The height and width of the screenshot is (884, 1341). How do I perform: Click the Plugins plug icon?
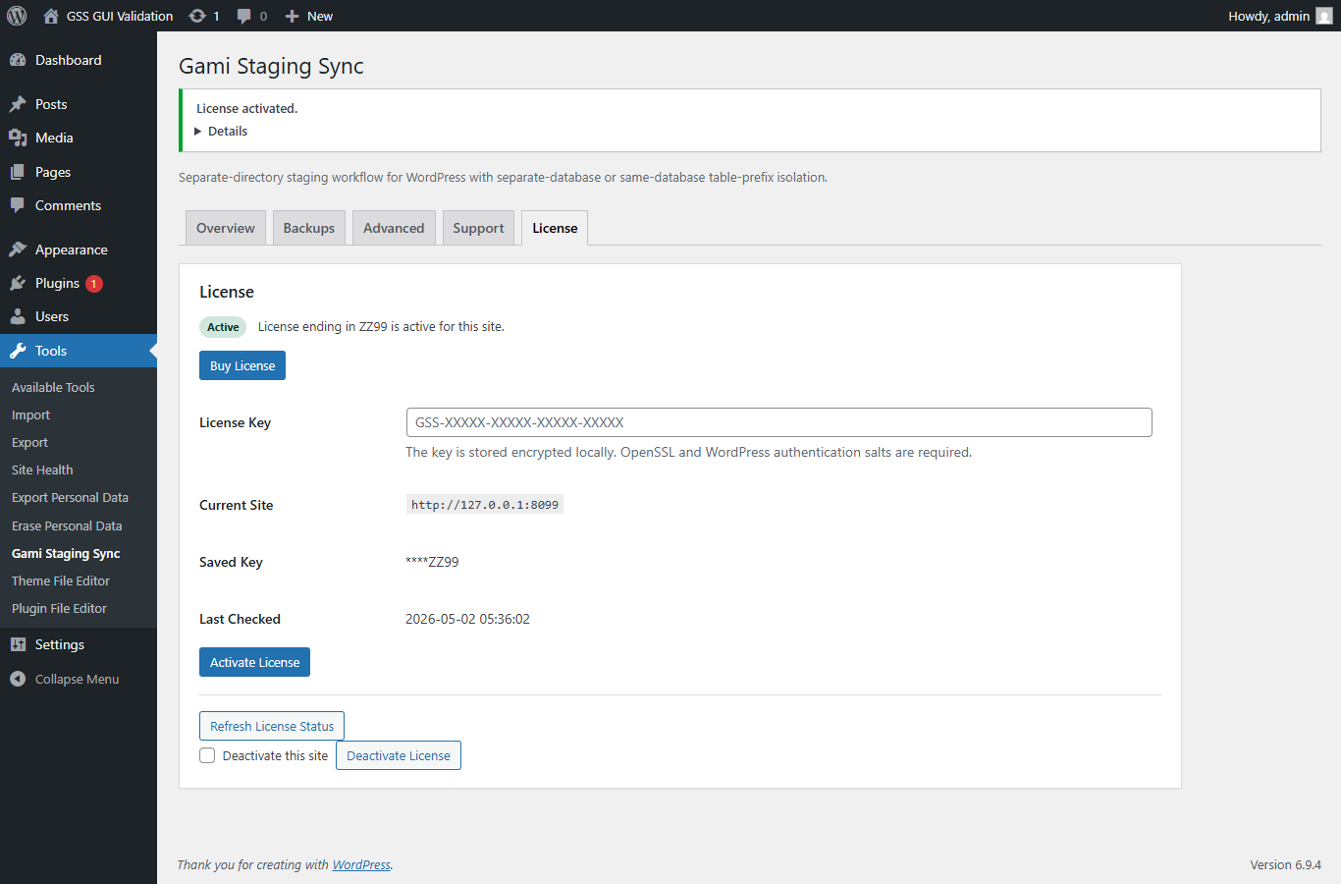coord(18,283)
